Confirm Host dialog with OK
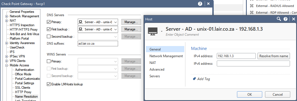The width and height of the screenshot is (297, 101). (x=250, y=94)
